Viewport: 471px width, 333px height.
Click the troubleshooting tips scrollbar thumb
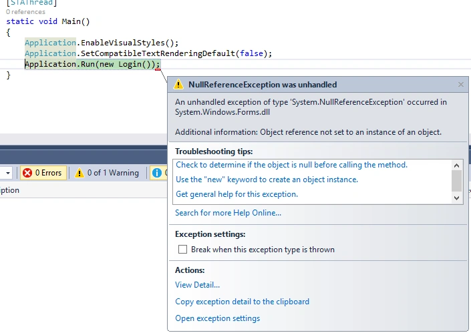point(456,181)
